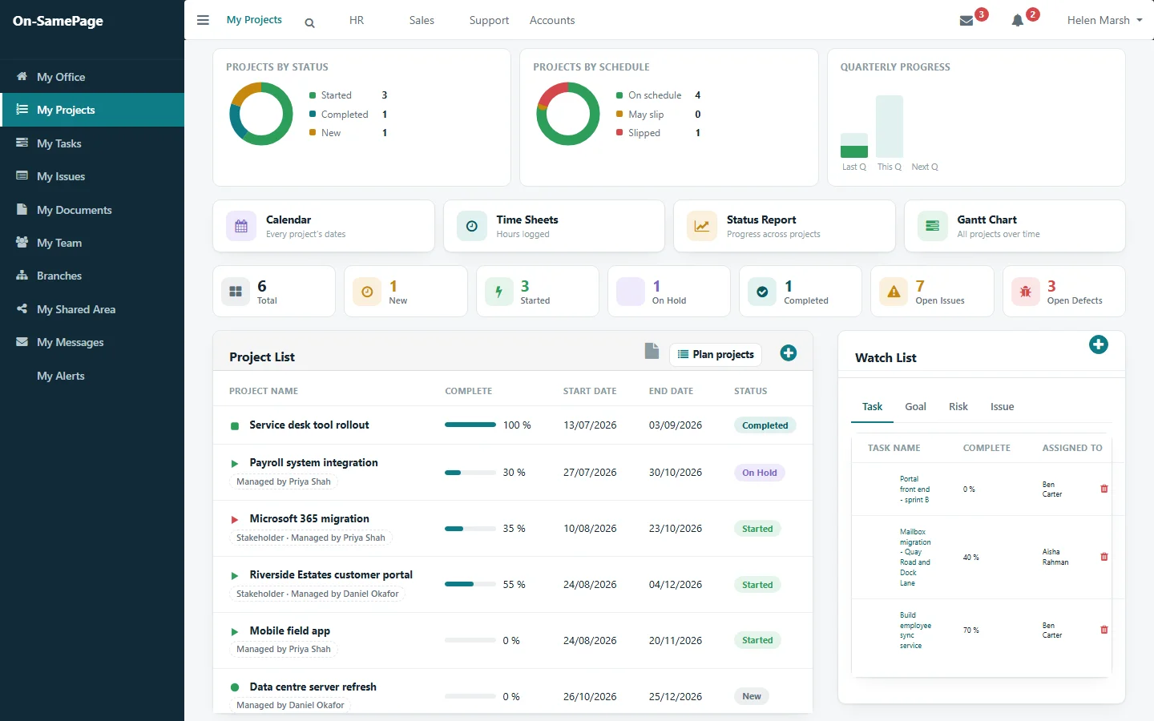Image resolution: width=1154 pixels, height=721 pixels.
Task: Switch to the Goal tab
Action: [x=915, y=407]
